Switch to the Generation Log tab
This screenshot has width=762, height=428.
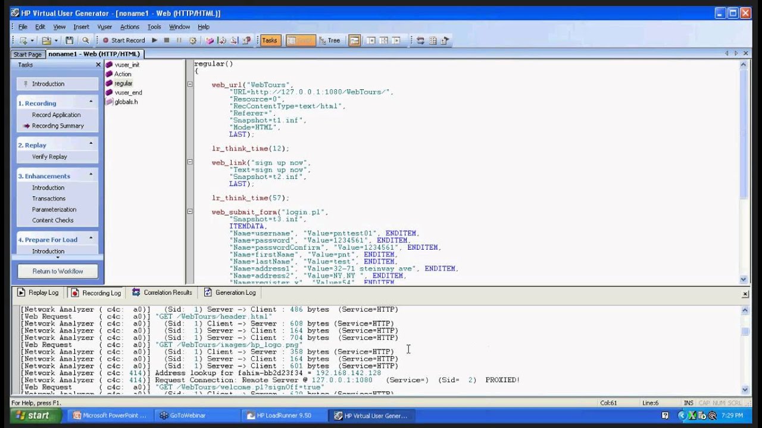click(x=230, y=292)
